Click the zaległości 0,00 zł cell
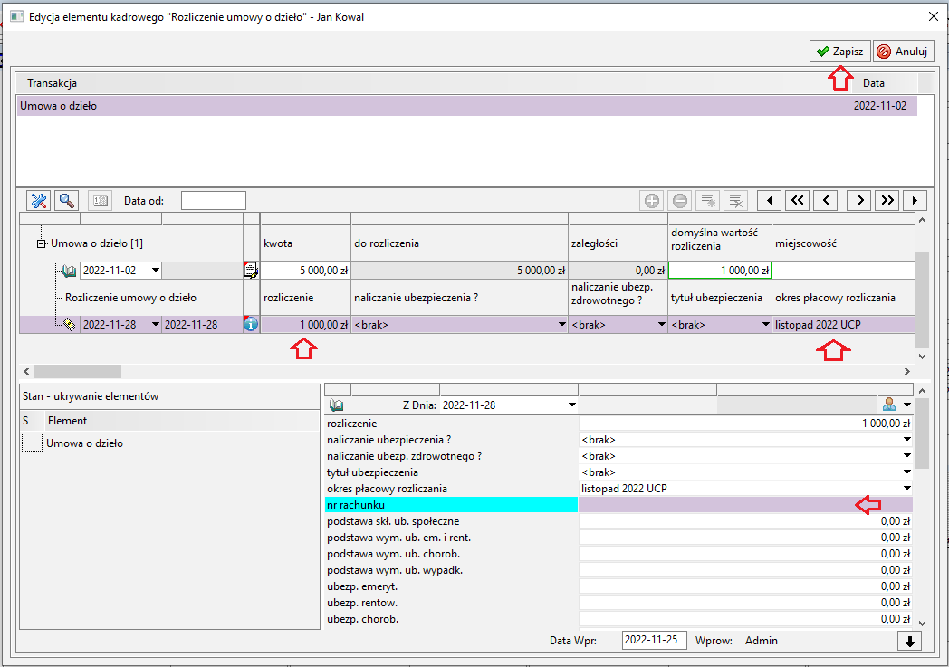 pyautogui.click(x=618, y=271)
